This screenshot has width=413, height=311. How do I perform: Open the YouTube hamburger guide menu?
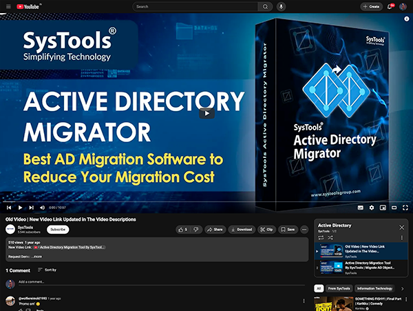8,7
